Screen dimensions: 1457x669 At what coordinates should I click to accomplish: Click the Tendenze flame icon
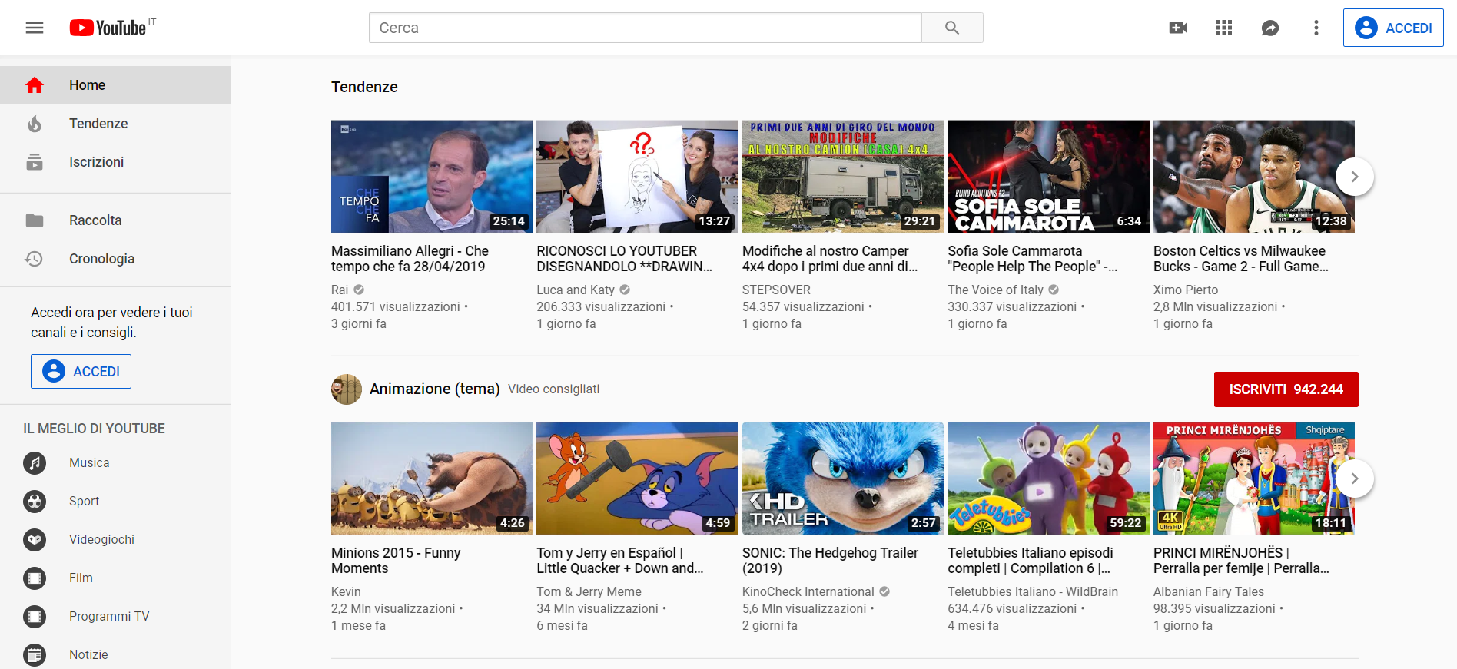pyautogui.click(x=35, y=124)
